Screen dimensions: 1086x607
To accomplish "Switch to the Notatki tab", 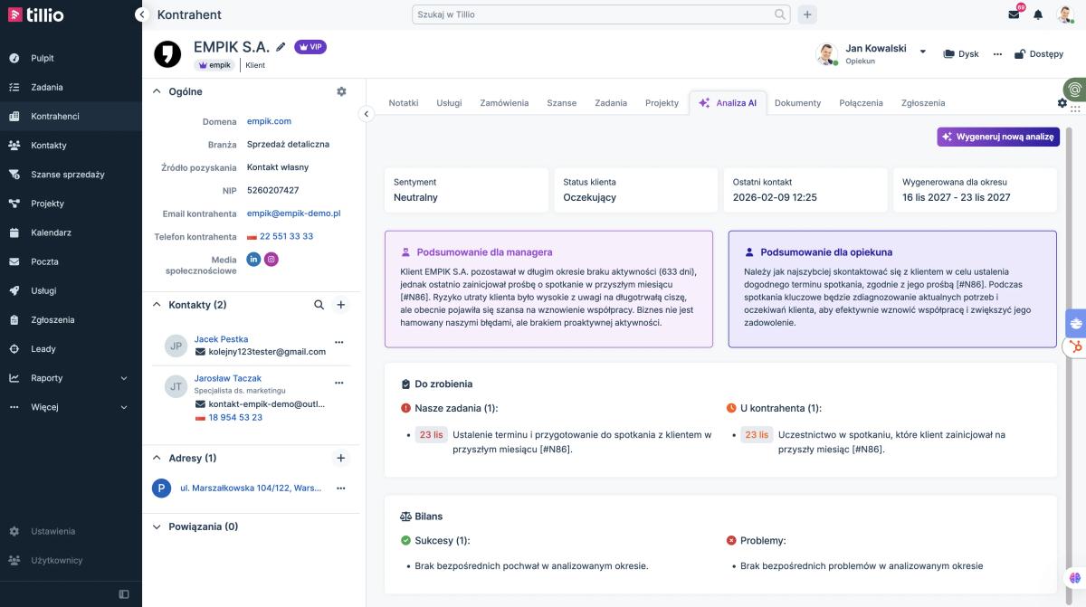I will (404, 103).
